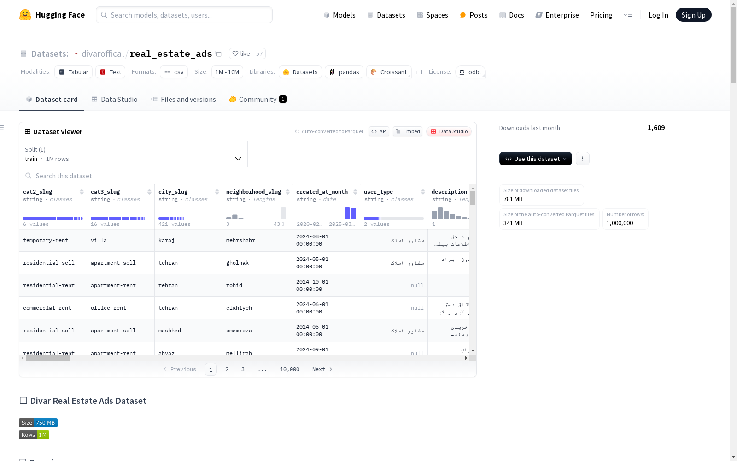Screen dimensions: 737x461
Task: Open the Files and versions tab
Action: 183,100
